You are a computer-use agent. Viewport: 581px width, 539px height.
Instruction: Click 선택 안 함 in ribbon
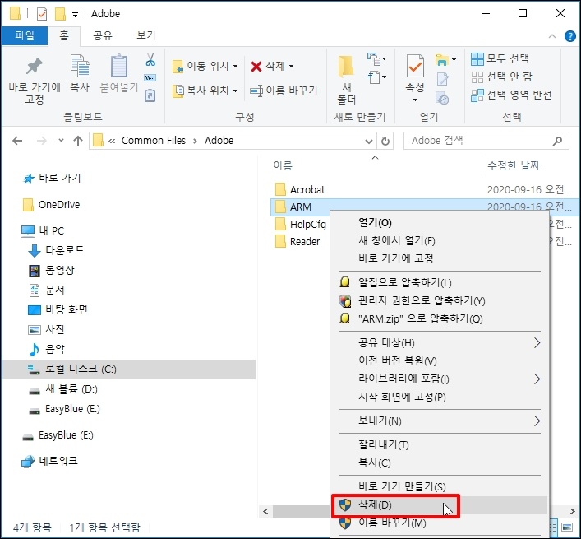click(502, 77)
